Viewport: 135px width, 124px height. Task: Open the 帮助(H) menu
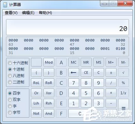point(45,13)
